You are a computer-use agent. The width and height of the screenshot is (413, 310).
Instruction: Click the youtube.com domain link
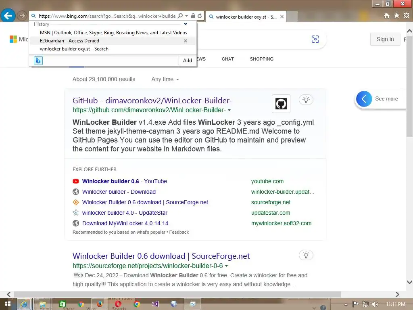[x=267, y=181]
